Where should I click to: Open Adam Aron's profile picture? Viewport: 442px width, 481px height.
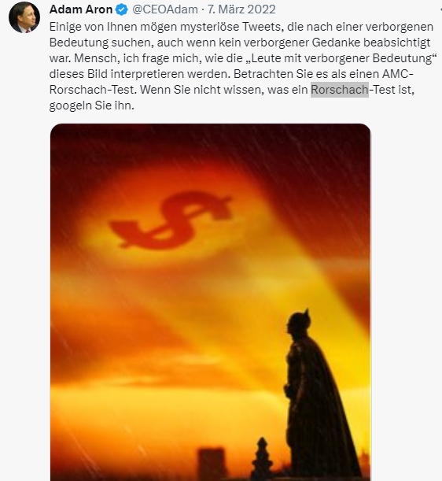pos(24,17)
